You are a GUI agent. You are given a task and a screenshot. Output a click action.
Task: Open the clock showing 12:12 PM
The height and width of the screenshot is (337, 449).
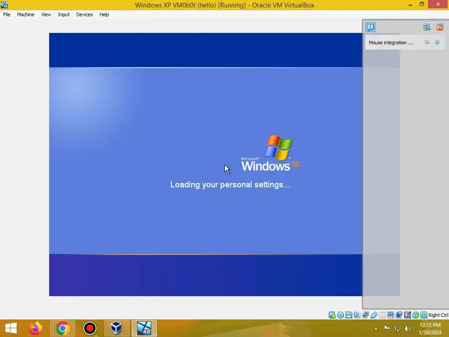(x=430, y=328)
